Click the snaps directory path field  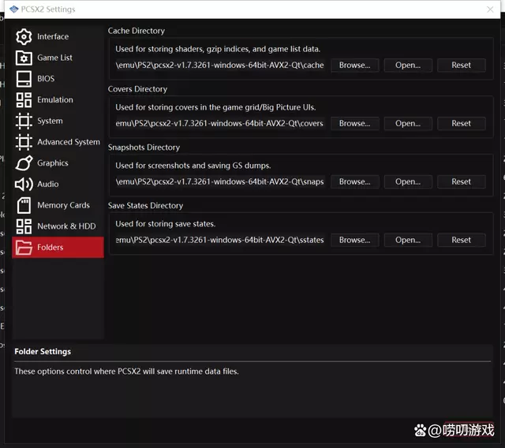[219, 182]
